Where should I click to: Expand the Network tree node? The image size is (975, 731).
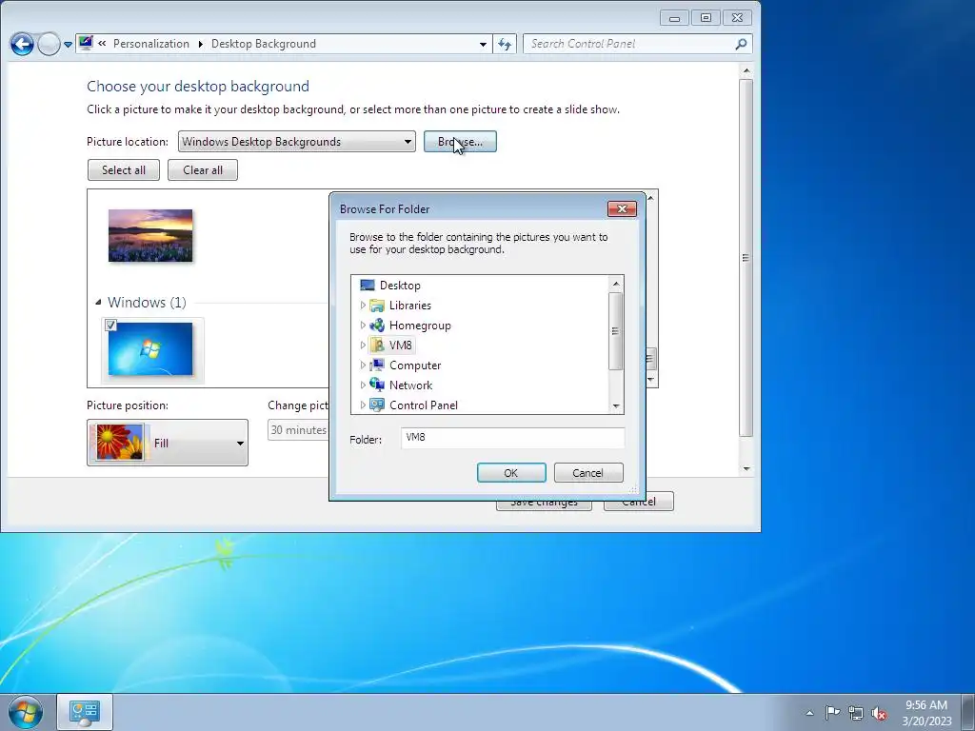tap(363, 385)
